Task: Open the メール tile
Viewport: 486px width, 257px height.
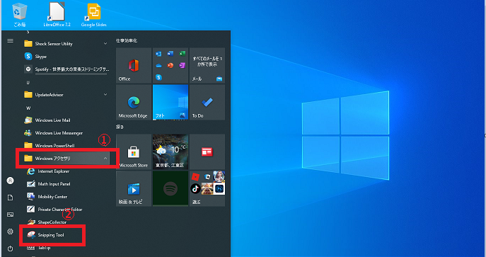Action: click(207, 65)
